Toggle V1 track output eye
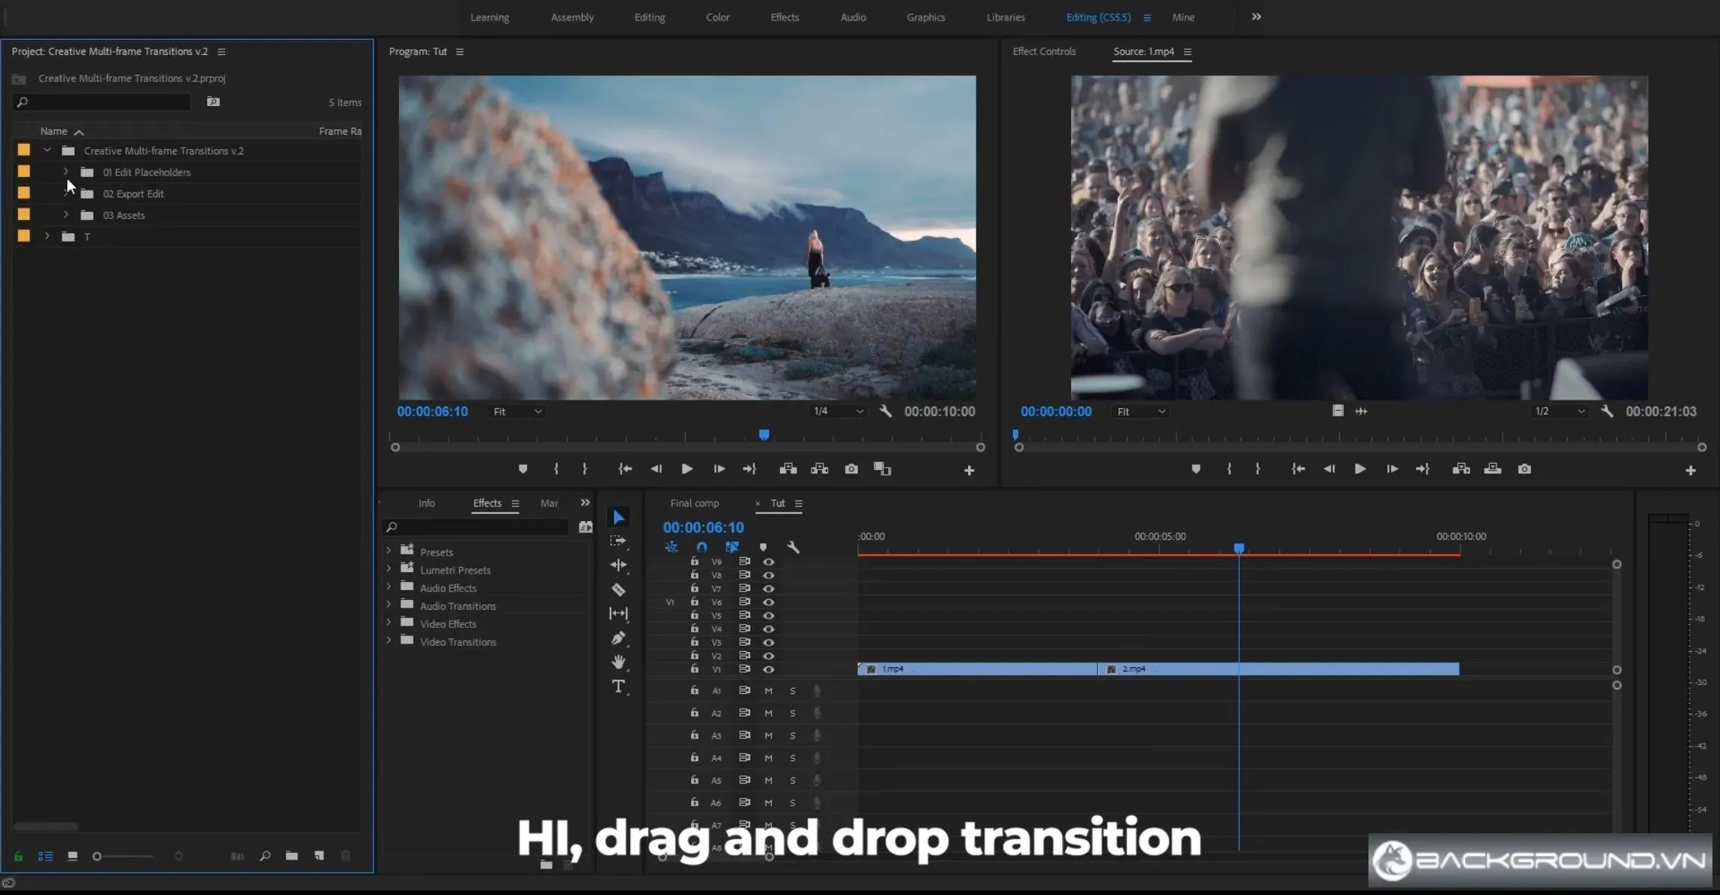Image resolution: width=1720 pixels, height=895 pixels. (769, 669)
